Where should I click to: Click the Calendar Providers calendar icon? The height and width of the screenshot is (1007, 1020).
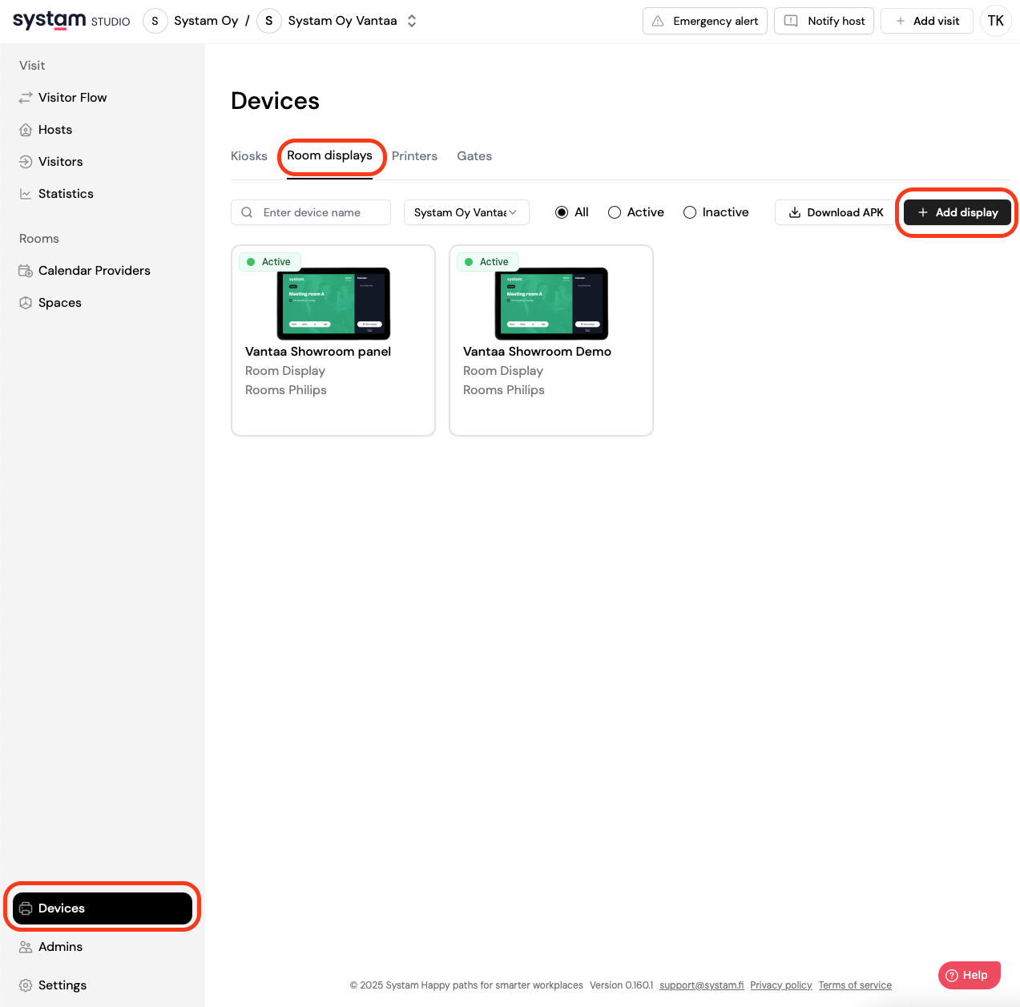[26, 271]
